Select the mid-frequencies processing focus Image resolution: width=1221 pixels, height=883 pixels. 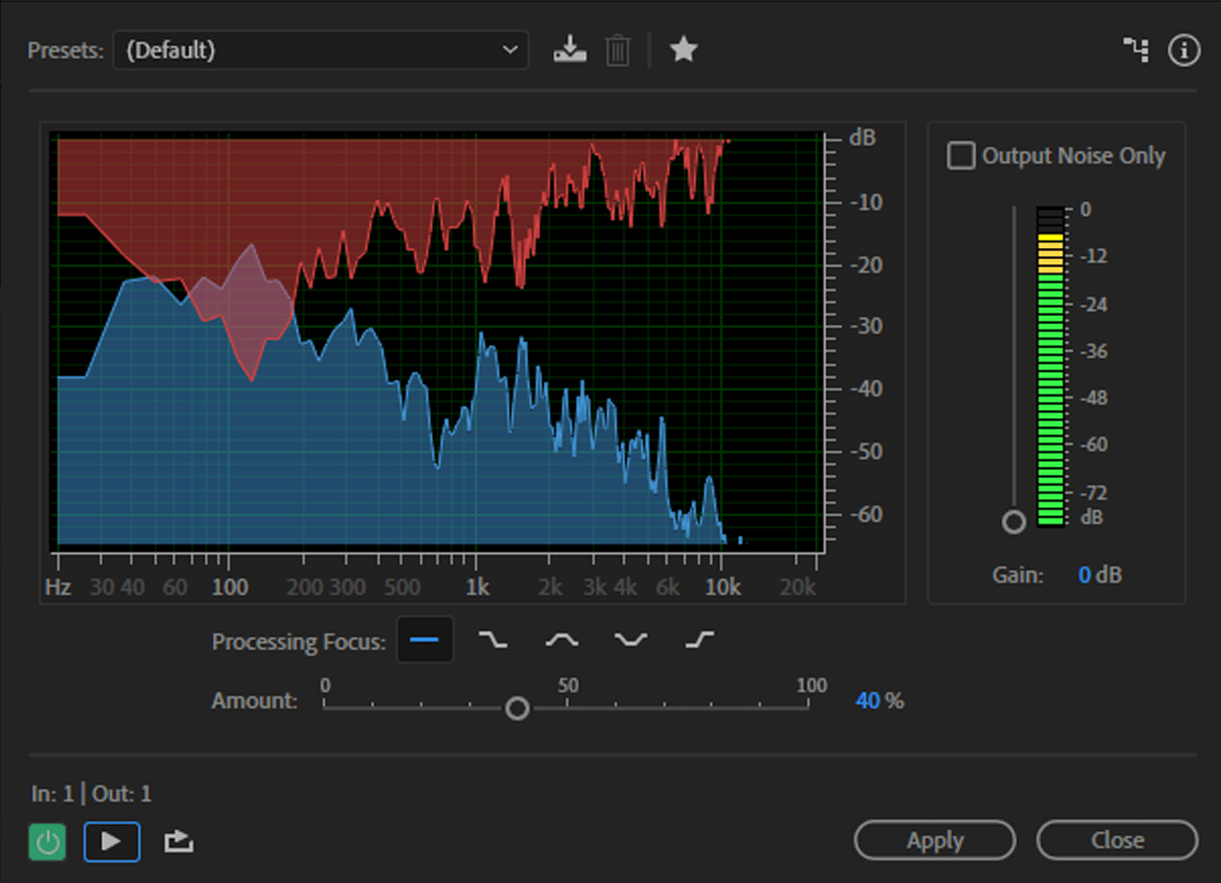click(x=561, y=641)
